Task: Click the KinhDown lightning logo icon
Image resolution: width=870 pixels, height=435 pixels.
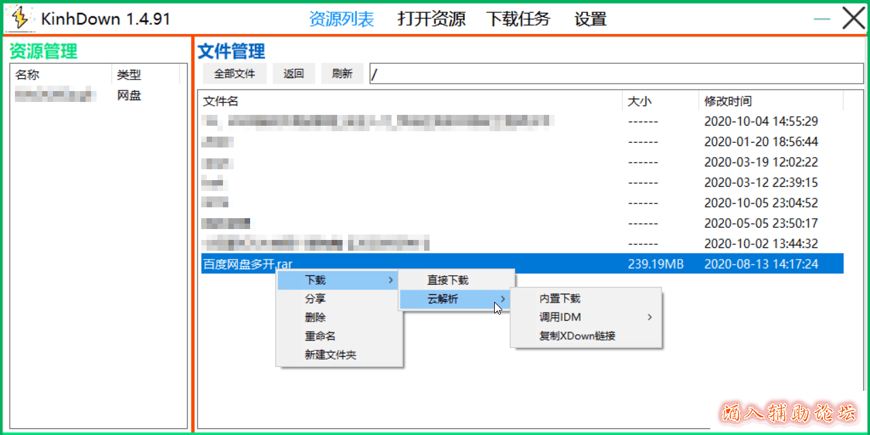Action: pyautogui.click(x=20, y=18)
